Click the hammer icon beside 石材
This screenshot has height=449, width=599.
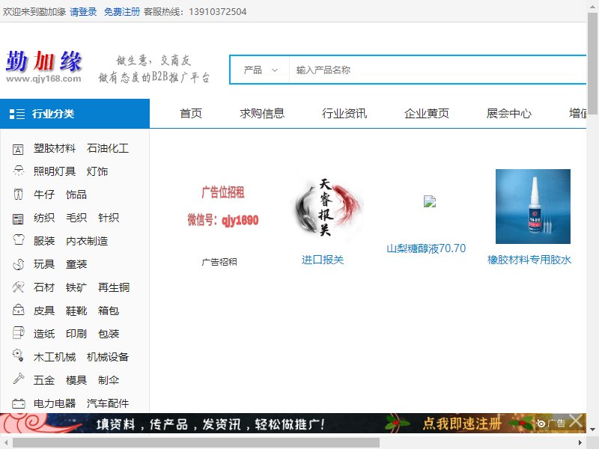(18, 287)
